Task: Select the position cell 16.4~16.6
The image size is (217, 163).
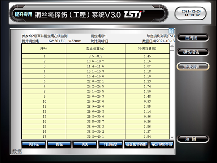Action: (95, 76)
